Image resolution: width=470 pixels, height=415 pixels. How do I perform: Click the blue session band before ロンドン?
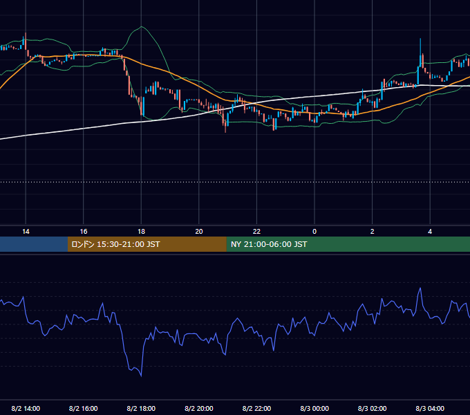point(34,244)
